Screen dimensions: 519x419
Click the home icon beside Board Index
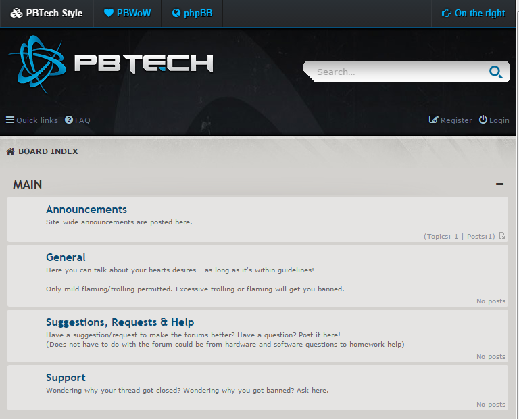tap(11, 151)
